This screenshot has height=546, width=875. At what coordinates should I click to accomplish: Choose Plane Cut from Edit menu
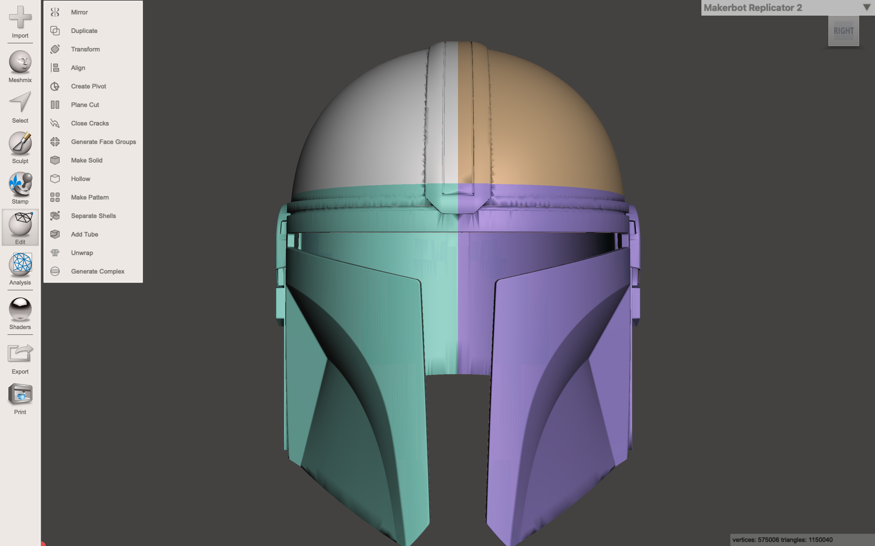85,105
